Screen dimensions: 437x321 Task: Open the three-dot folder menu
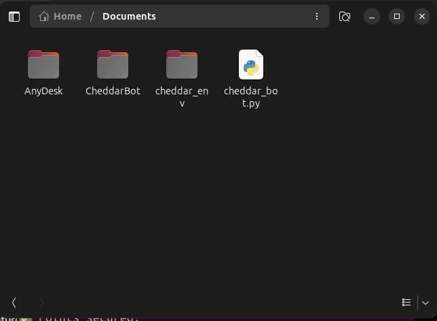[x=317, y=16]
